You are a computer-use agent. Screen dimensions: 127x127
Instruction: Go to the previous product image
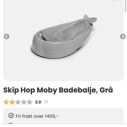(x=6, y=37)
